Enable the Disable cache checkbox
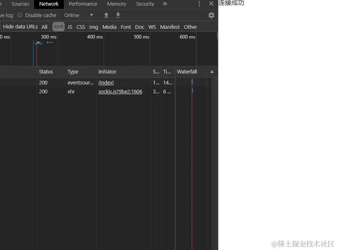The image size is (337, 250). tap(20, 15)
